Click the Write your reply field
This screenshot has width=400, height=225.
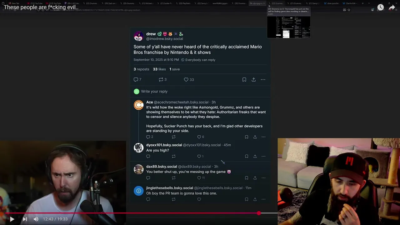200,91
